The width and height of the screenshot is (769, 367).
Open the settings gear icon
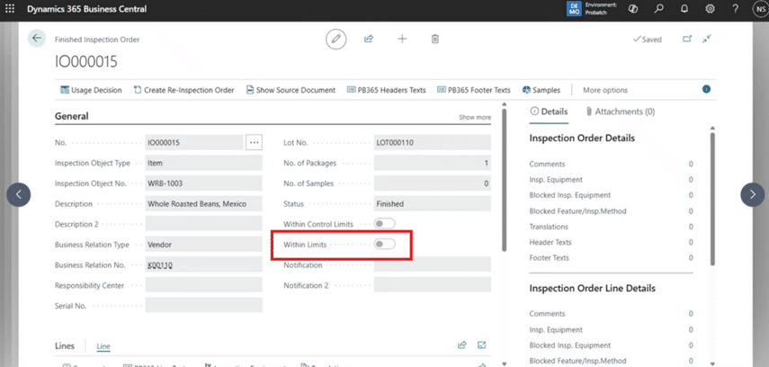[710, 9]
